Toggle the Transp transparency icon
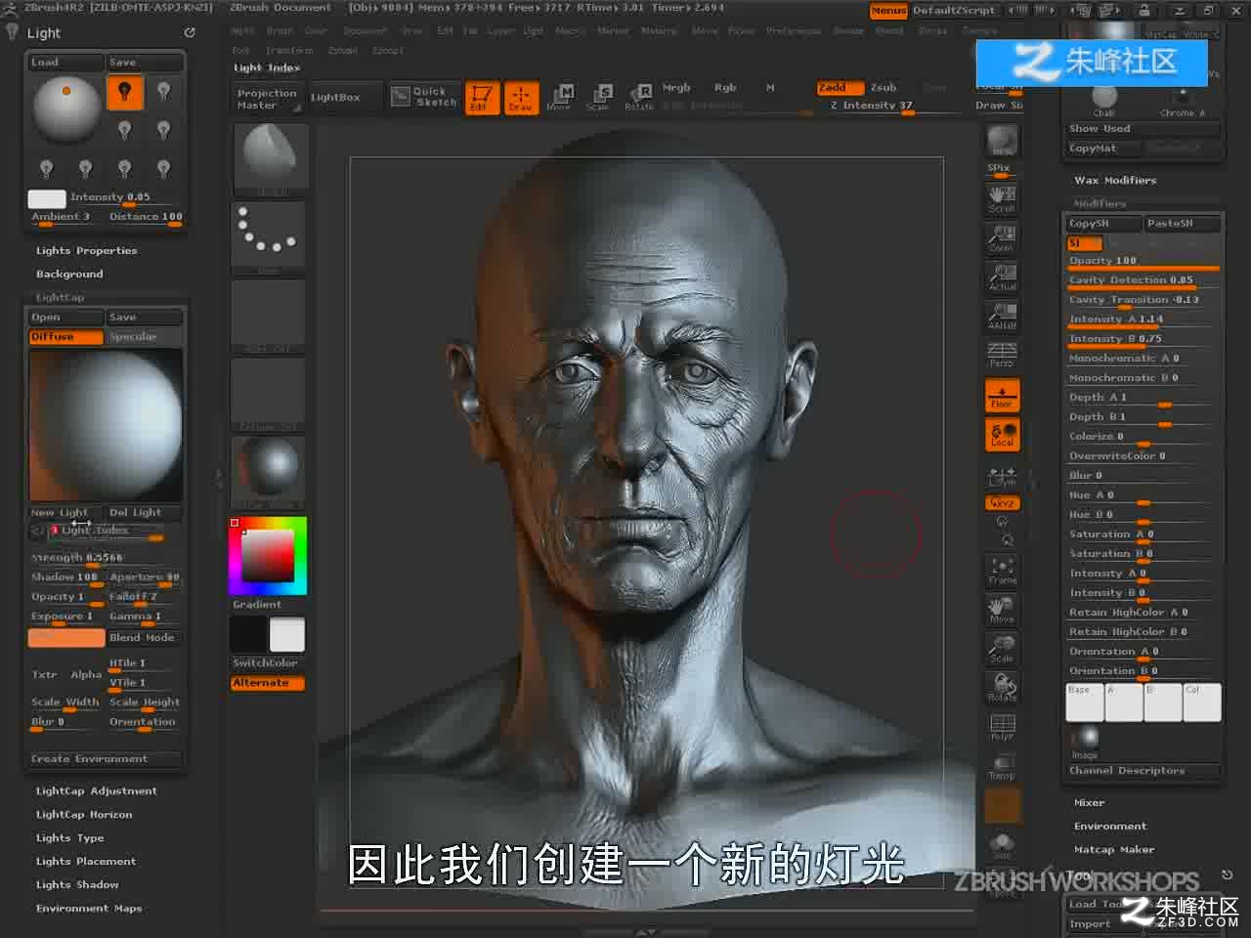 tap(1002, 766)
